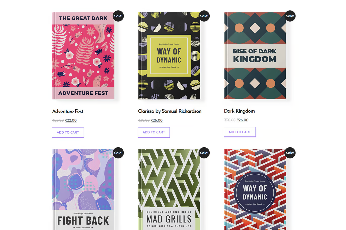
Task: Add Dark Kingdom to cart
Action: (240, 132)
